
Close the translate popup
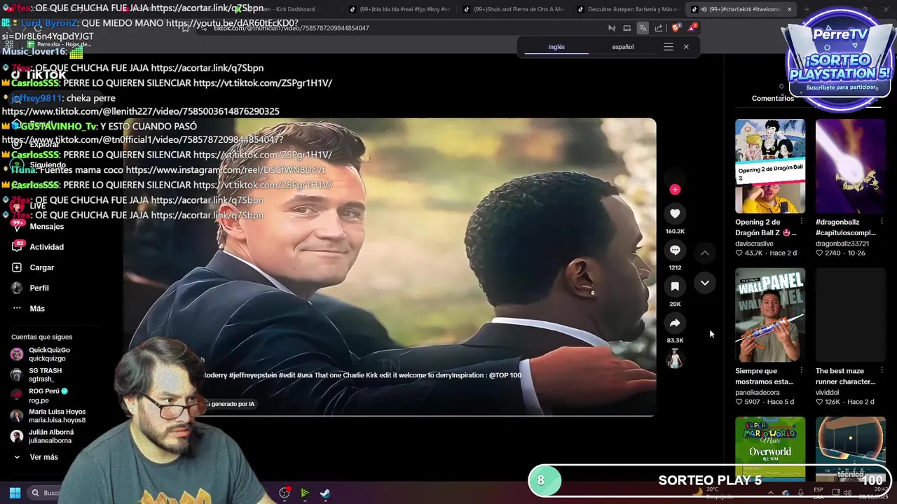click(686, 47)
